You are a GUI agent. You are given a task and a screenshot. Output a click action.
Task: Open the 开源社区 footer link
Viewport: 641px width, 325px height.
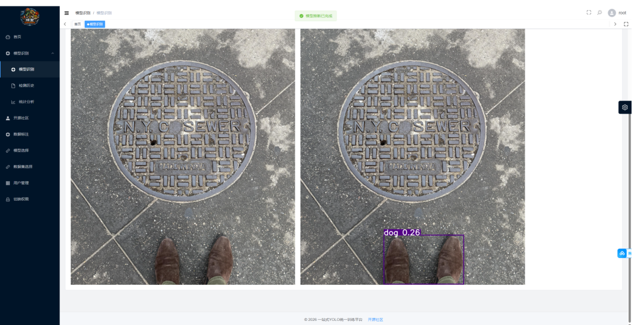tap(375, 320)
